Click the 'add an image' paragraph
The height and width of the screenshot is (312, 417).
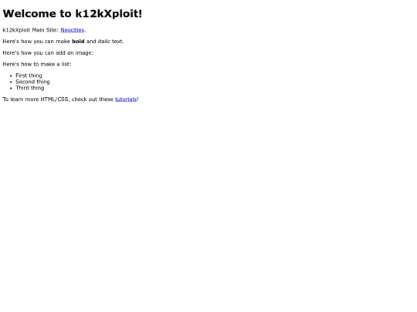[x=48, y=53]
